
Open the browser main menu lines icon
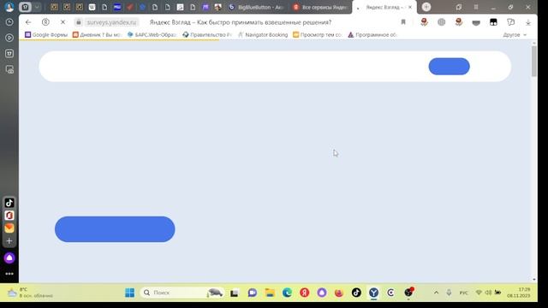(476, 7)
